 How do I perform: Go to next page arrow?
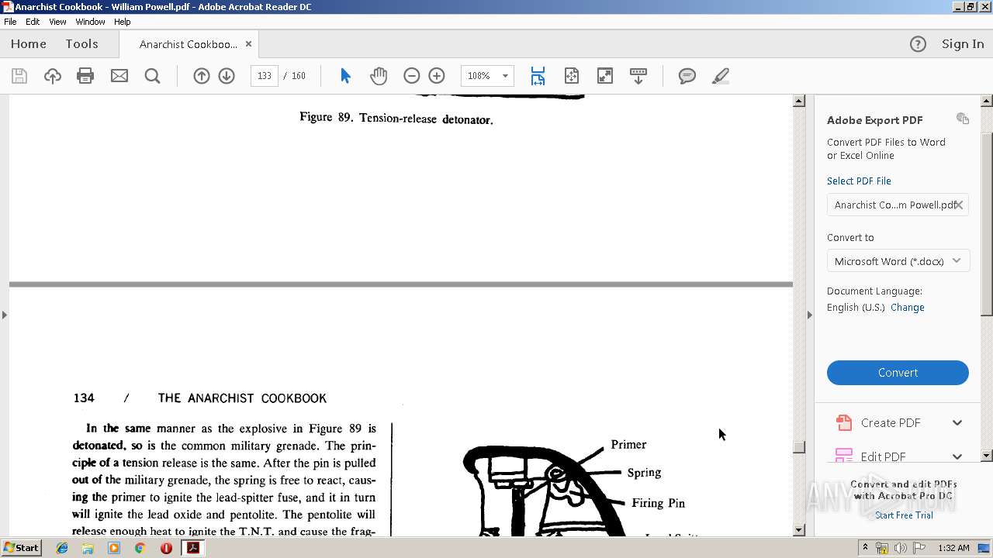227,76
